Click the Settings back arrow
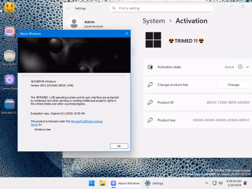Viewport: 252px width, 189px height. coord(69,8)
